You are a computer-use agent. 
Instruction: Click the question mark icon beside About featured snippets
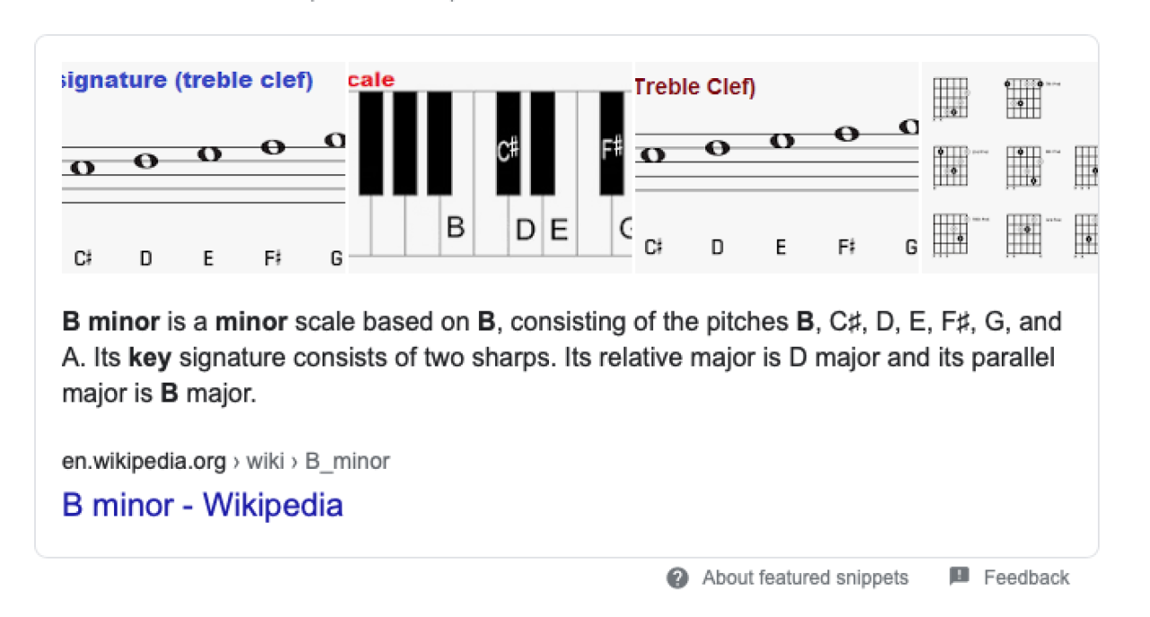point(677,577)
